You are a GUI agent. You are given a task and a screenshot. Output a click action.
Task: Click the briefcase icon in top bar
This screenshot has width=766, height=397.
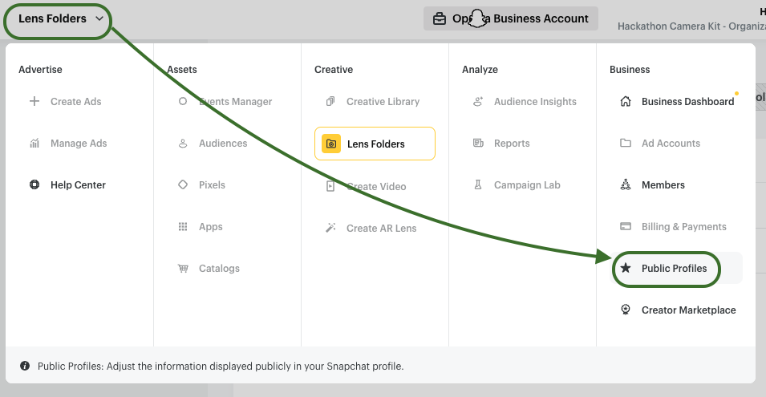[x=440, y=18]
